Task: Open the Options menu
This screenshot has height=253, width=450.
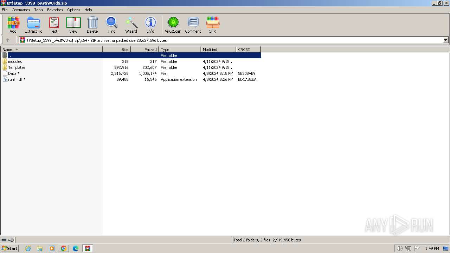Action: pyautogui.click(x=74, y=10)
